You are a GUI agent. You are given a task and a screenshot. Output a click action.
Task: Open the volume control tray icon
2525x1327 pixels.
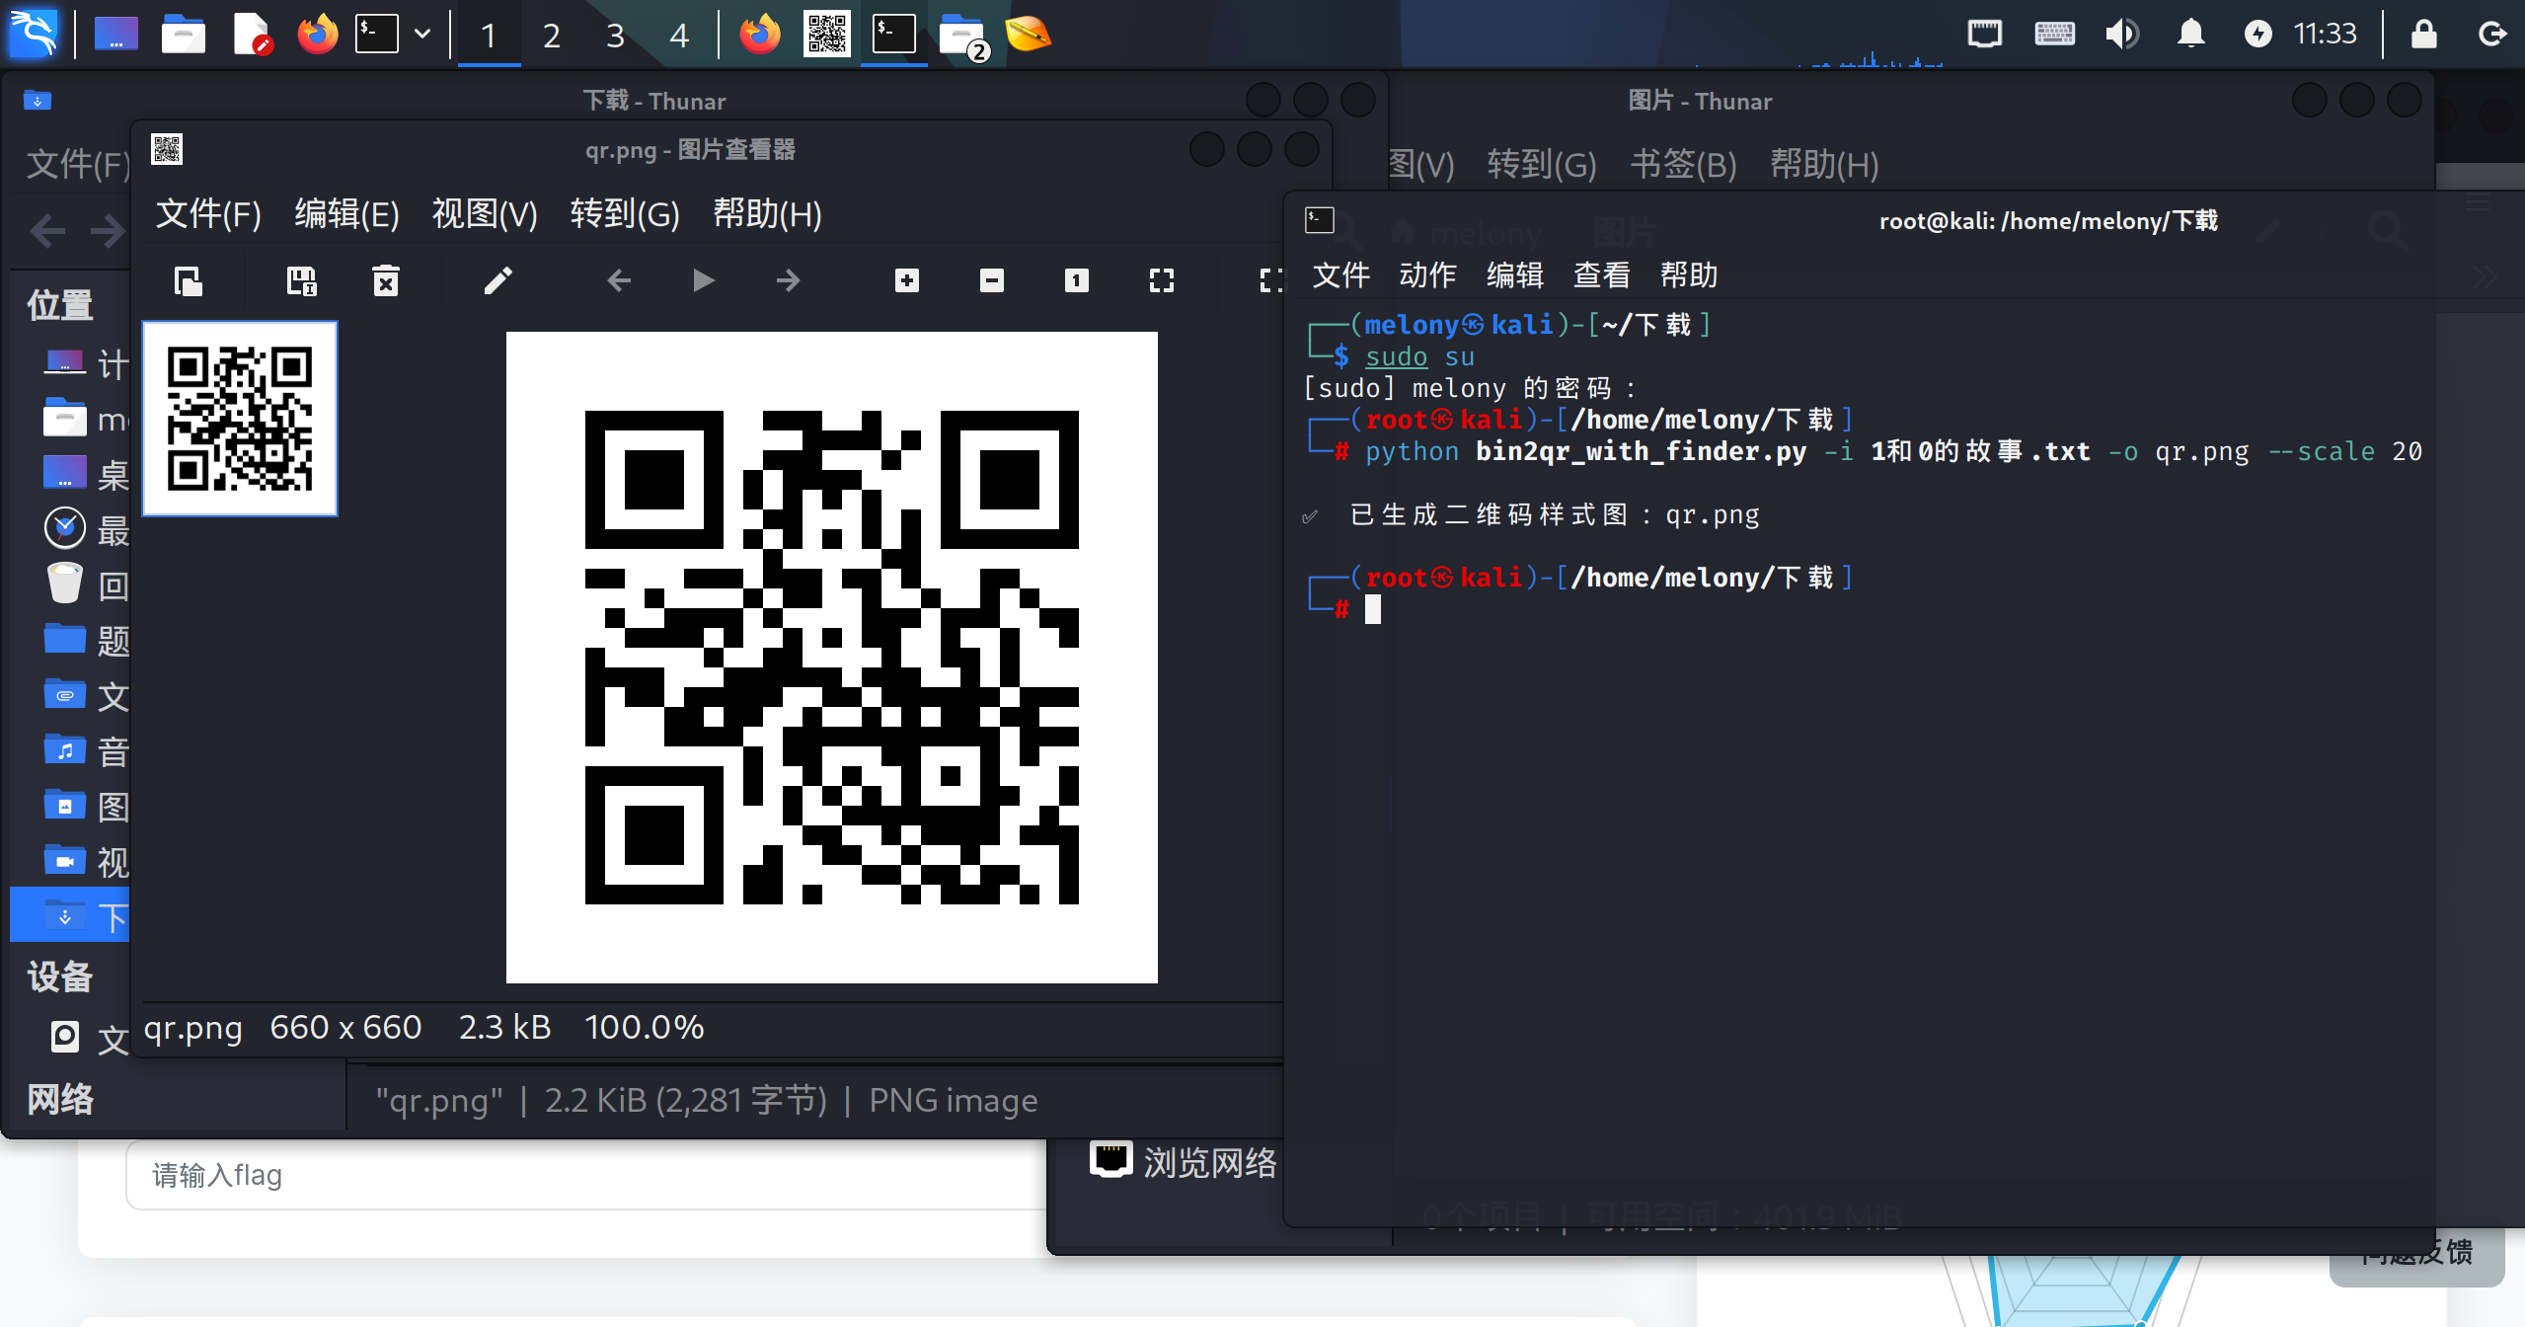pos(2122,35)
